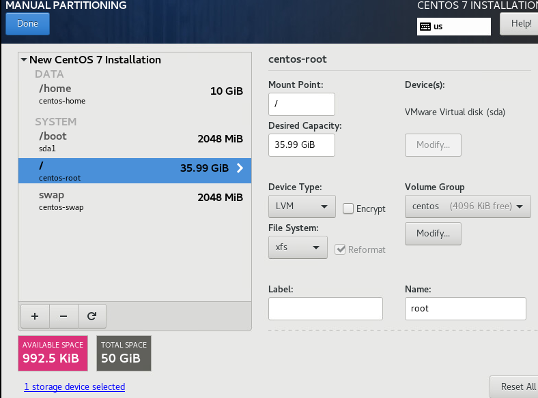This screenshot has height=398, width=538.
Task: Collapse the New CentOS 7 Installation tree
Action: pyautogui.click(x=24, y=60)
